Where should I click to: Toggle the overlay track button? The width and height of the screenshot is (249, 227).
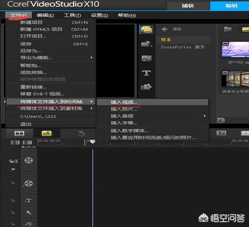pos(28,184)
